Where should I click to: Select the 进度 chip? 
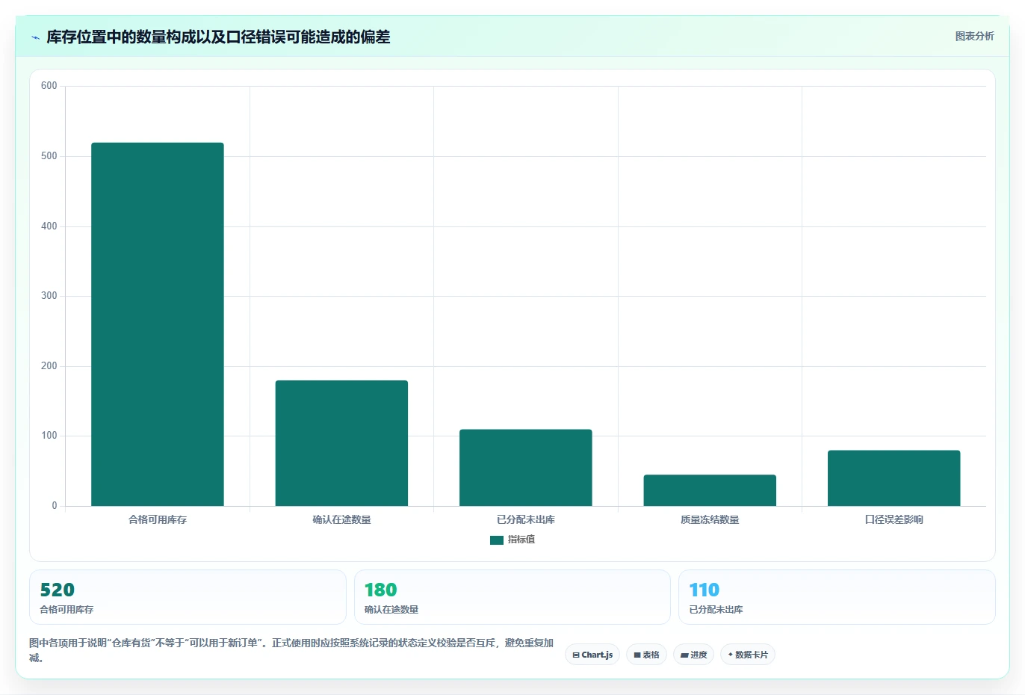coord(693,655)
